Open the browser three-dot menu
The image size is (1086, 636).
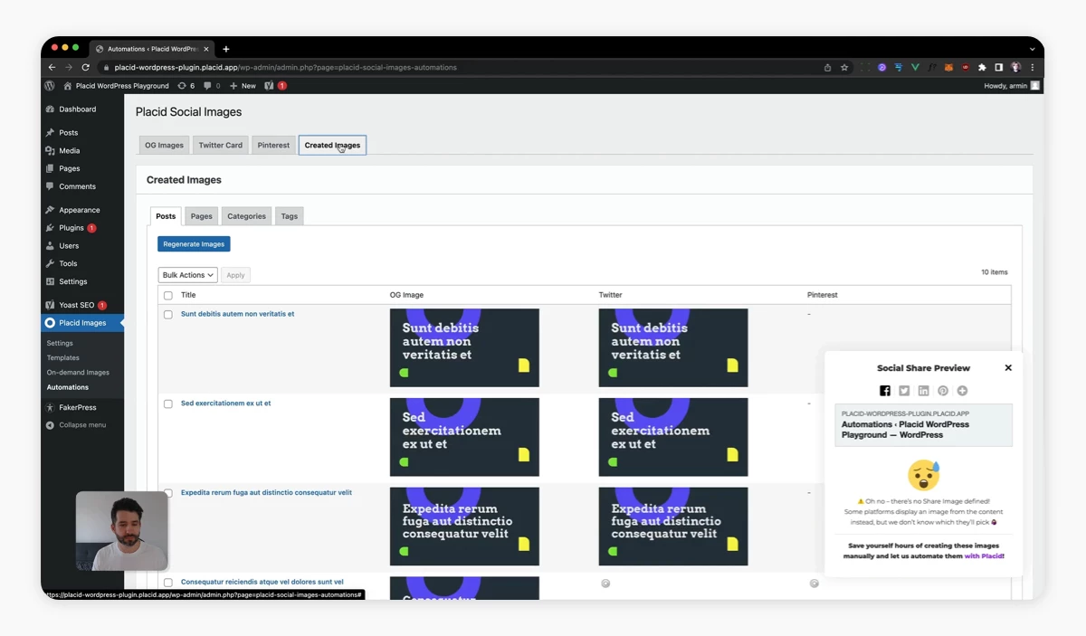tap(1032, 67)
